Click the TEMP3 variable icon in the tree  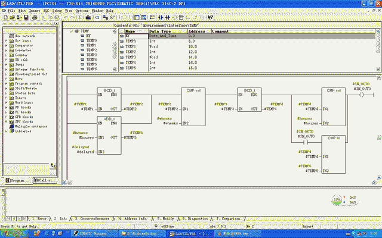[x=82, y=55]
